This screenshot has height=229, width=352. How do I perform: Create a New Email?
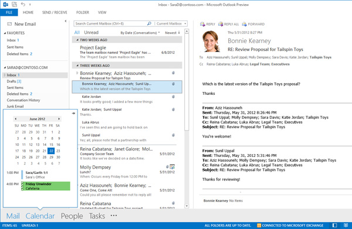[22, 24]
